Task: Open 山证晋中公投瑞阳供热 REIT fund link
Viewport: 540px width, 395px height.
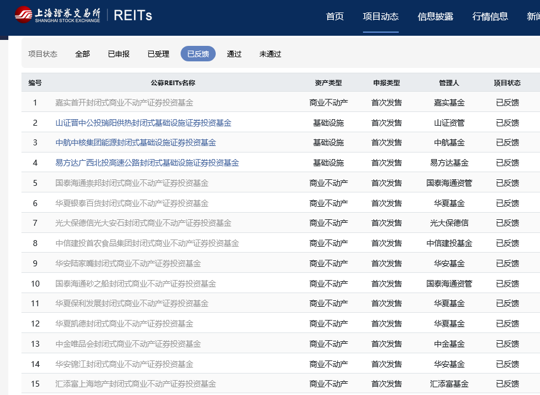Action: (143, 123)
